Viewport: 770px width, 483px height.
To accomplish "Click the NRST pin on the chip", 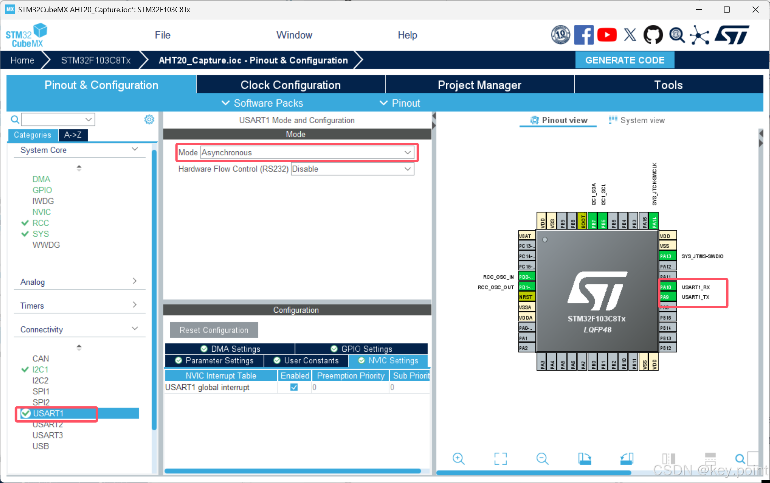I will point(527,297).
